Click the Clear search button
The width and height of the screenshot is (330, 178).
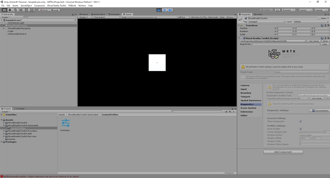pos(325,44)
